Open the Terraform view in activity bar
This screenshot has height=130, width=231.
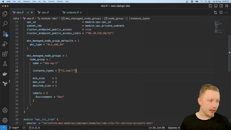click(5, 84)
